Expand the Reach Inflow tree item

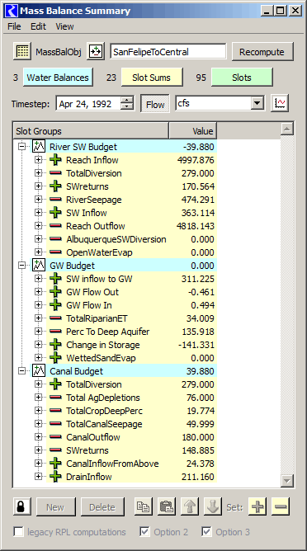[x=38, y=160]
